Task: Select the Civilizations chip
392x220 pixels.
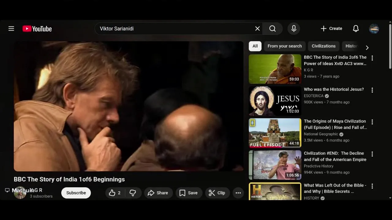Action: [323, 46]
